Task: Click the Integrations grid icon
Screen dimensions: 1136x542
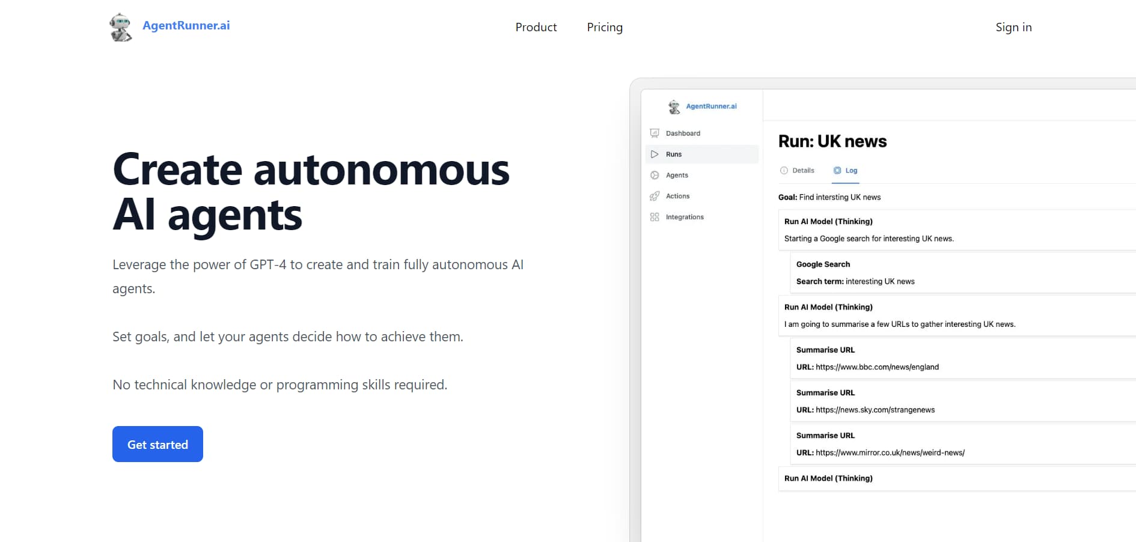Action: (655, 217)
